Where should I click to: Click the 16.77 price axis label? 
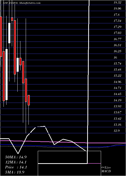point(117,39)
